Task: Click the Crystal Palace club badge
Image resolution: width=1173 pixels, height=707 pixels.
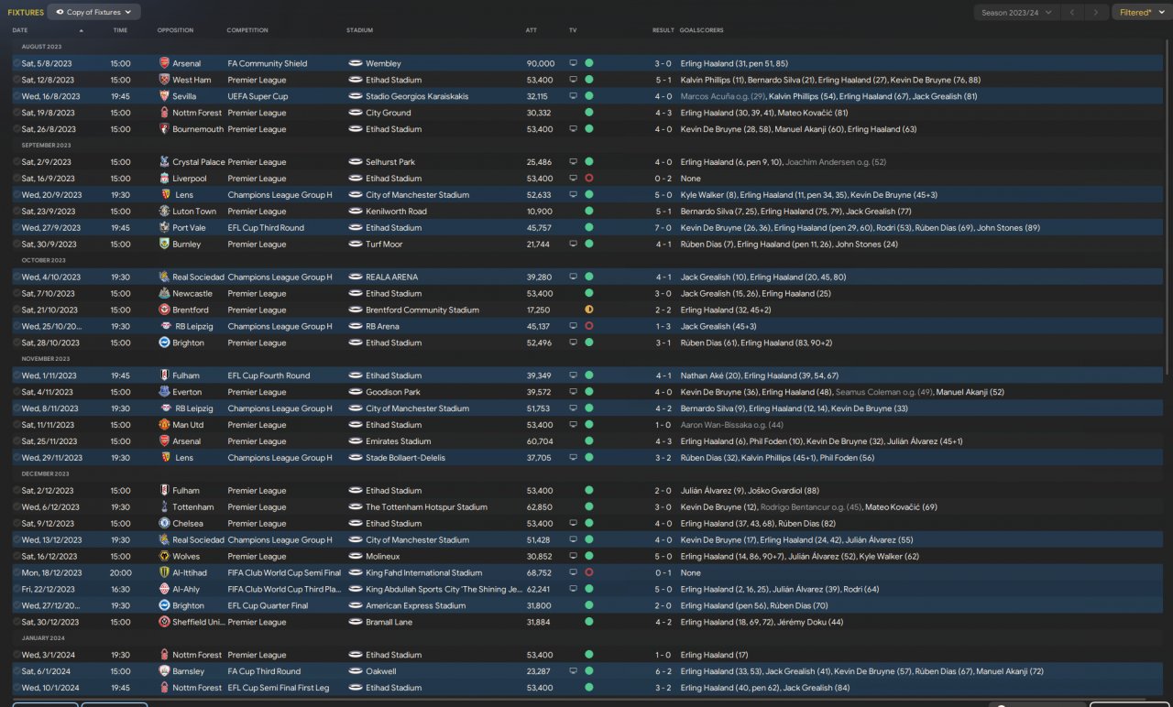Action: 164,162
